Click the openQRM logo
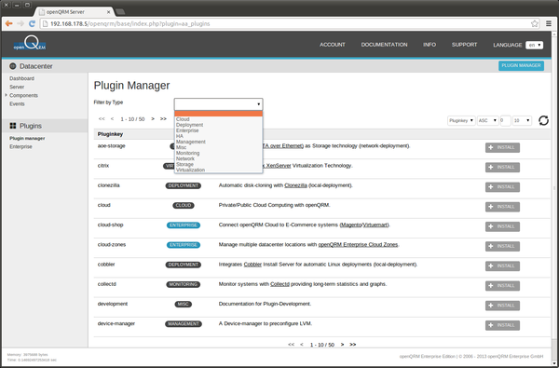 (x=30, y=44)
